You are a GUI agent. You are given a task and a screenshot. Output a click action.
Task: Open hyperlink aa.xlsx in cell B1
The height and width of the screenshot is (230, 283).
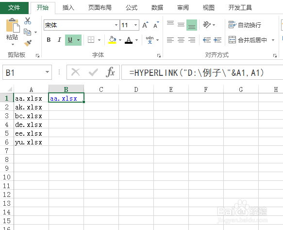[64, 99]
